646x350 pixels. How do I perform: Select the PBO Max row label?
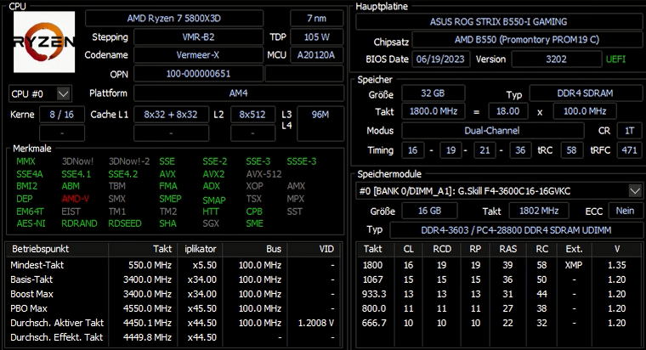(29, 308)
